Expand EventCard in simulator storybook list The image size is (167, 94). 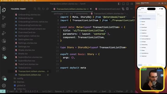click(144, 27)
